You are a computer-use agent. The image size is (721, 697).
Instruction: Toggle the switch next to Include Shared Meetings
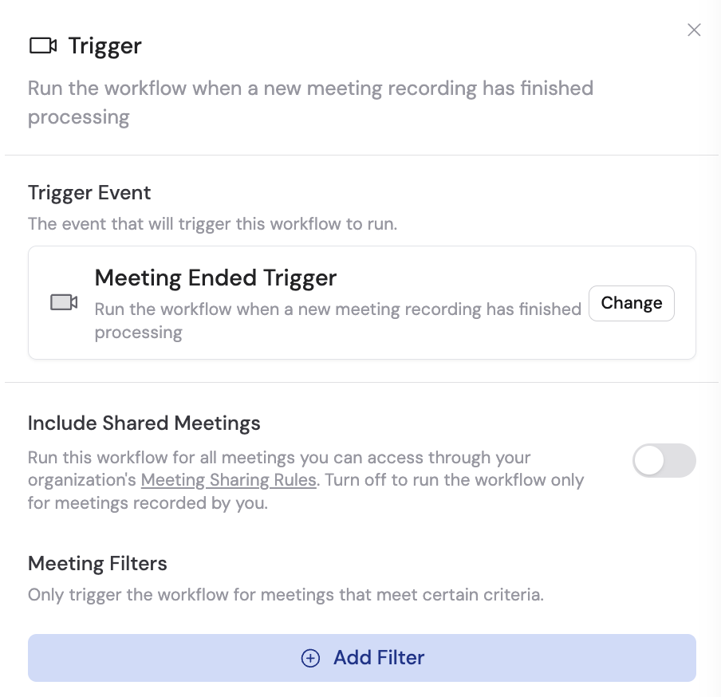(664, 460)
